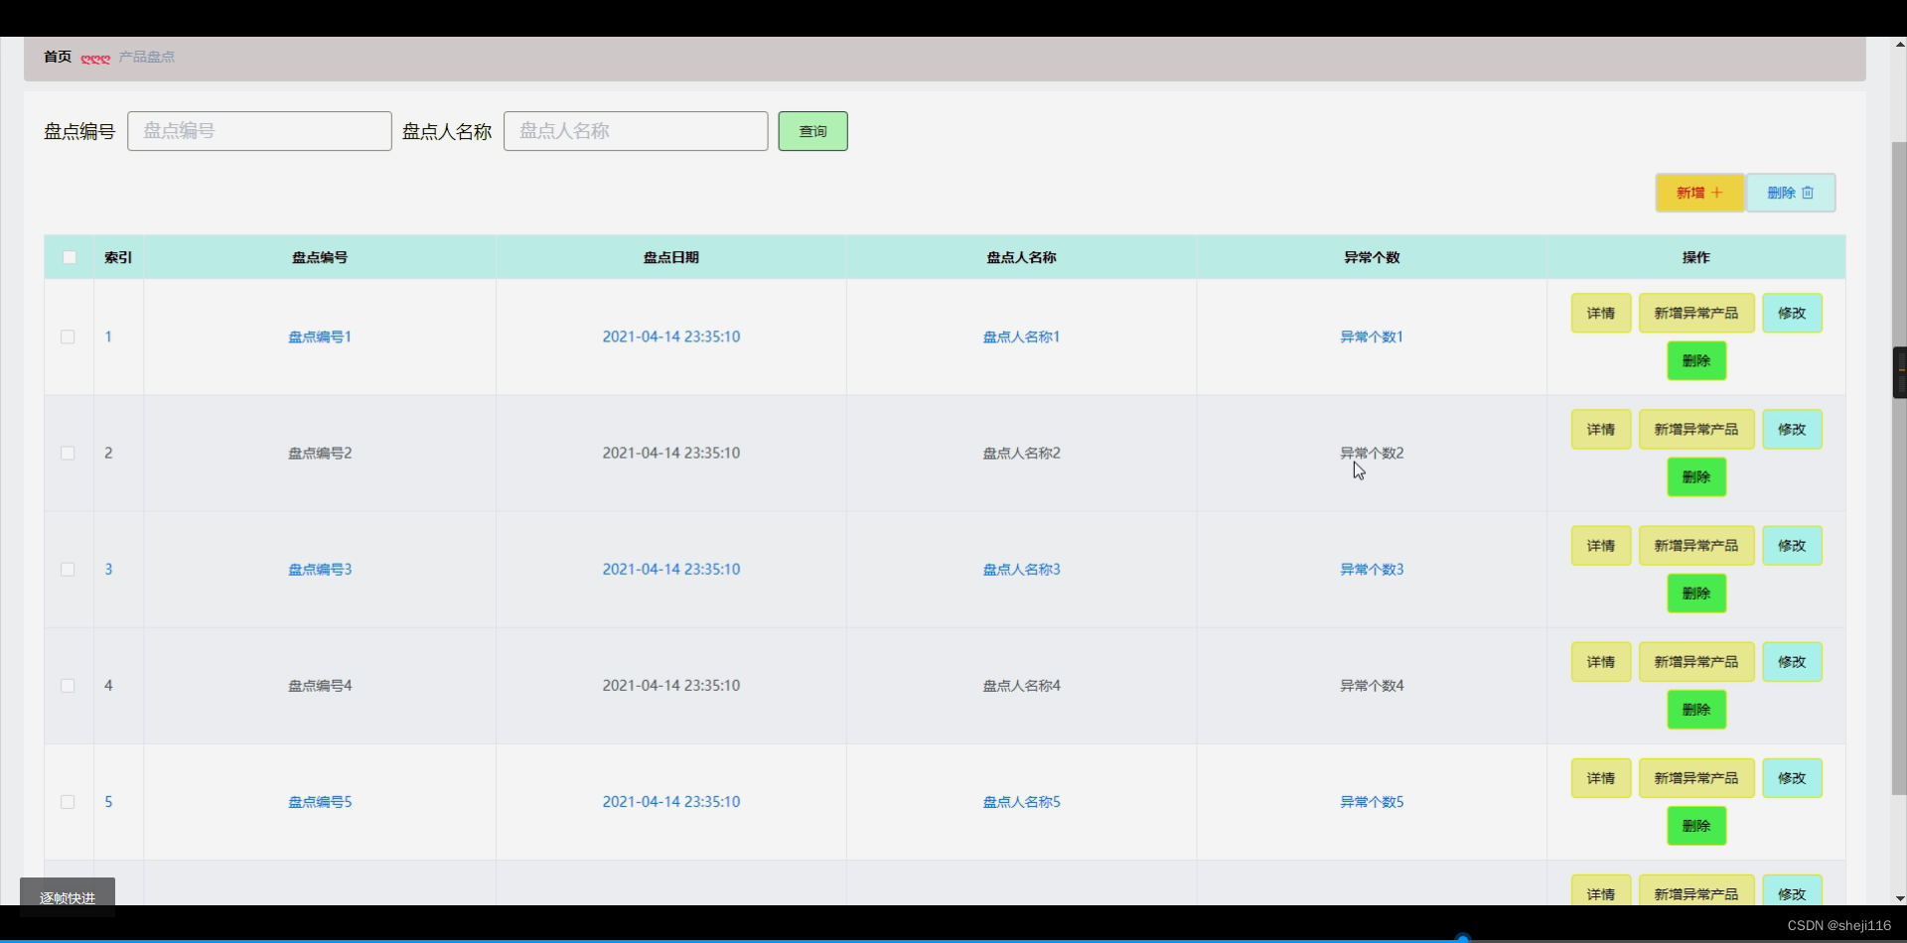Check the checkbox for row 1
This screenshot has height=943, width=1907.
click(x=67, y=337)
